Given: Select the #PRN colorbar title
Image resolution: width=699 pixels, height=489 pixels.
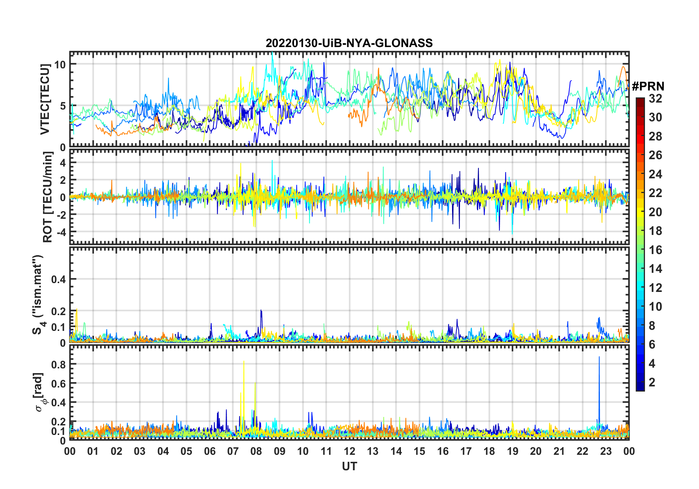Looking at the screenshot, I should (x=648, y=86).
